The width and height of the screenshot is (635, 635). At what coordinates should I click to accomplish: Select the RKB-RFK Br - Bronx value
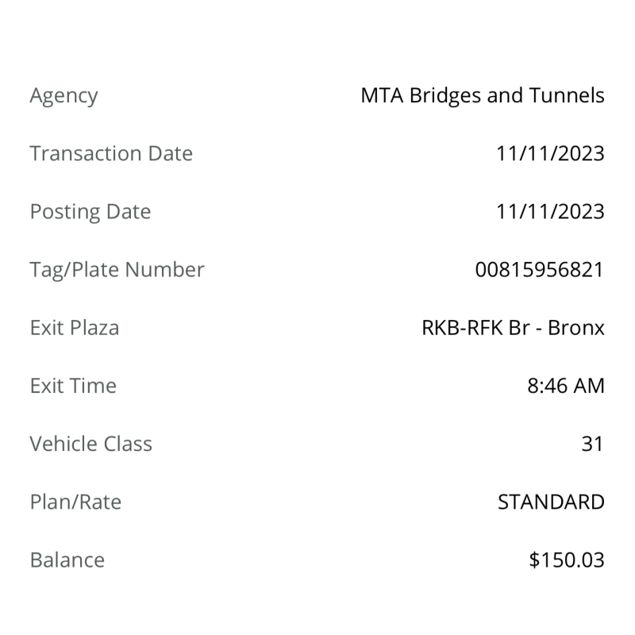click(513, 328)
